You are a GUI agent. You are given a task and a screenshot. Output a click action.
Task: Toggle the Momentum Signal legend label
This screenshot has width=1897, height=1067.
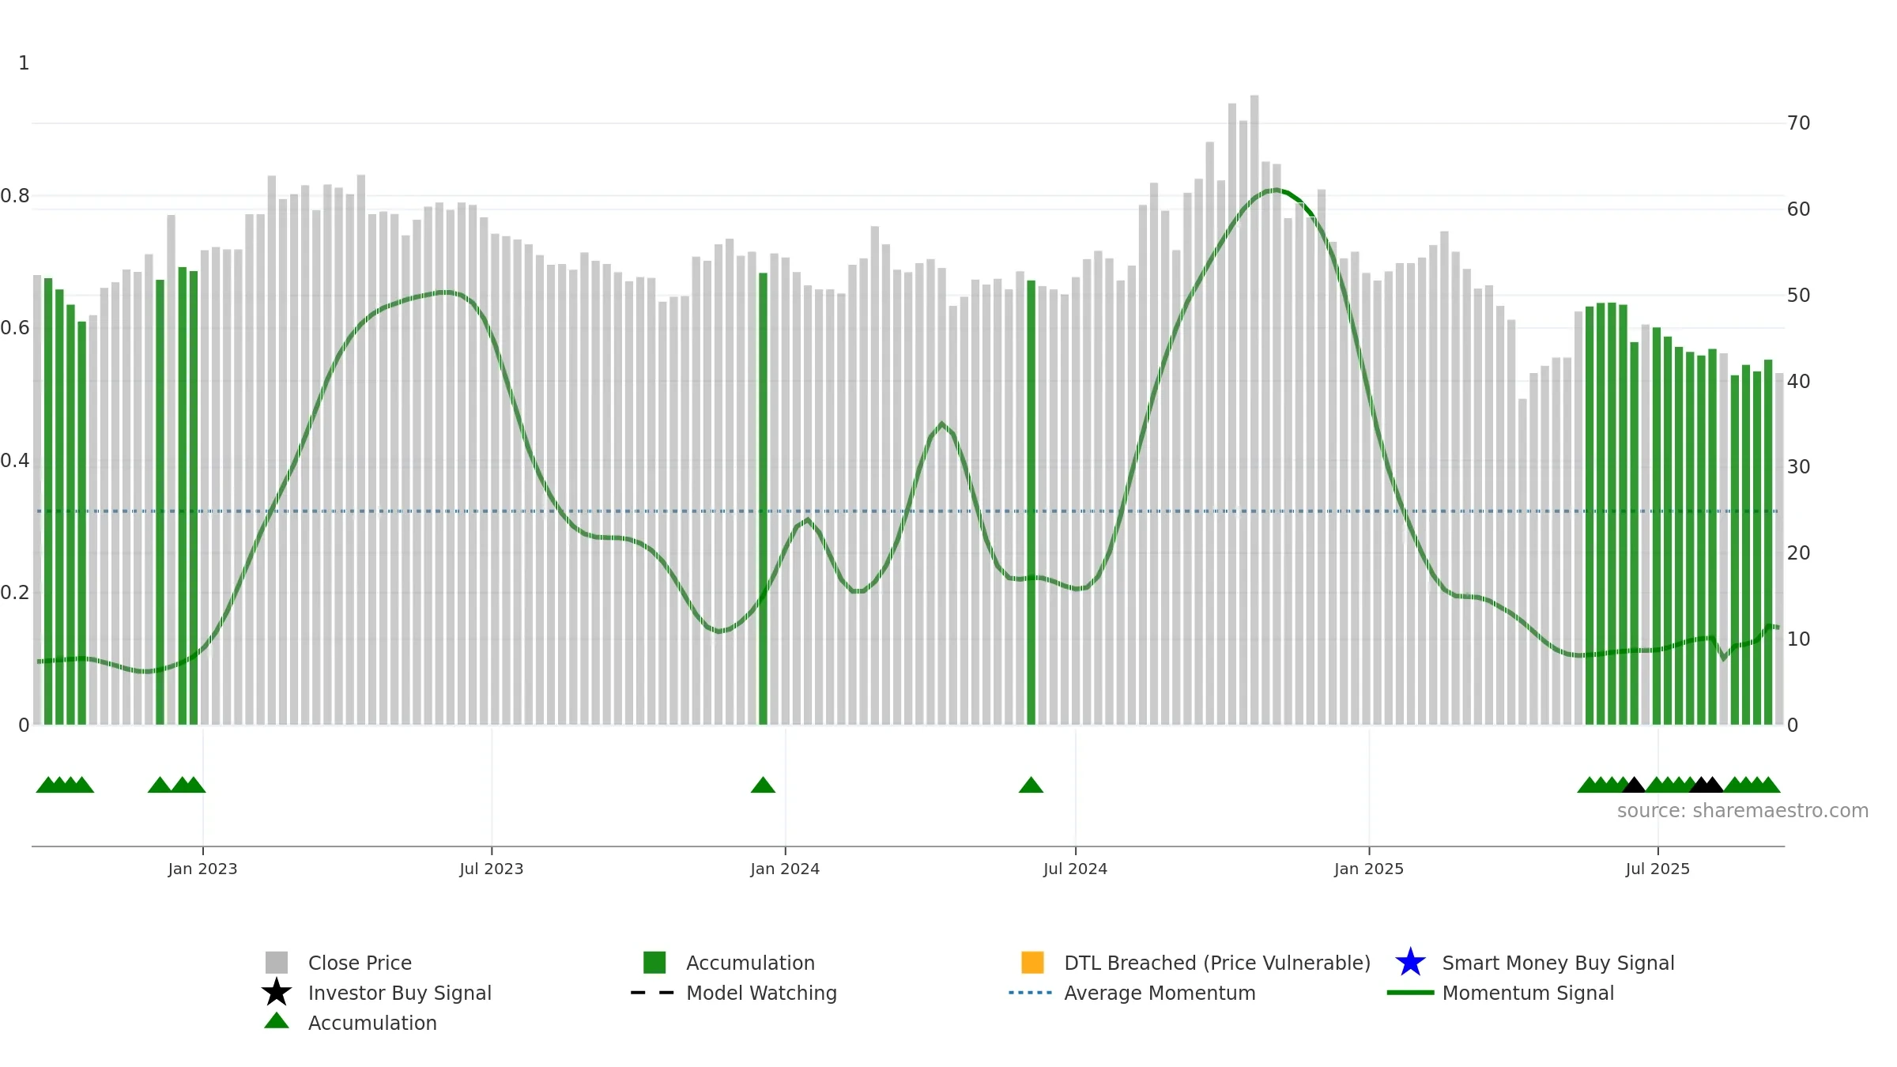[1528, 993]
